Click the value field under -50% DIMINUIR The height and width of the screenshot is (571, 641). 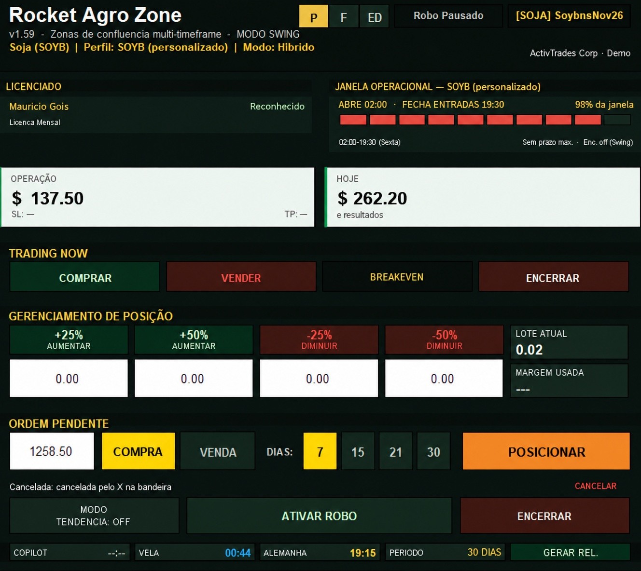point(444,378)
